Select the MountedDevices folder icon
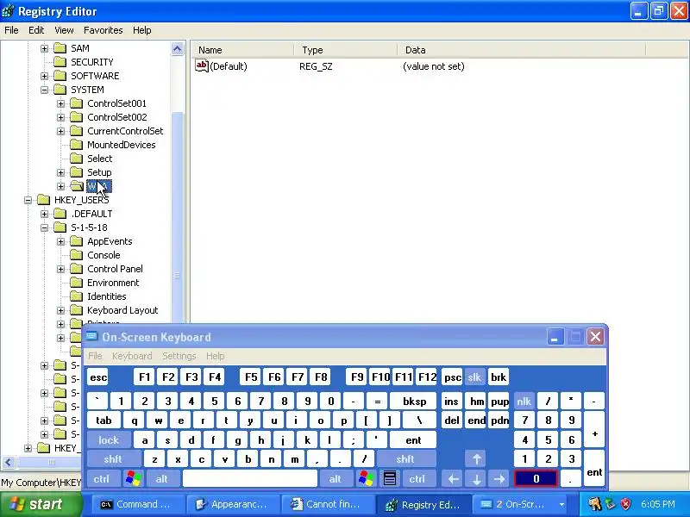 (x=77, y=145)
